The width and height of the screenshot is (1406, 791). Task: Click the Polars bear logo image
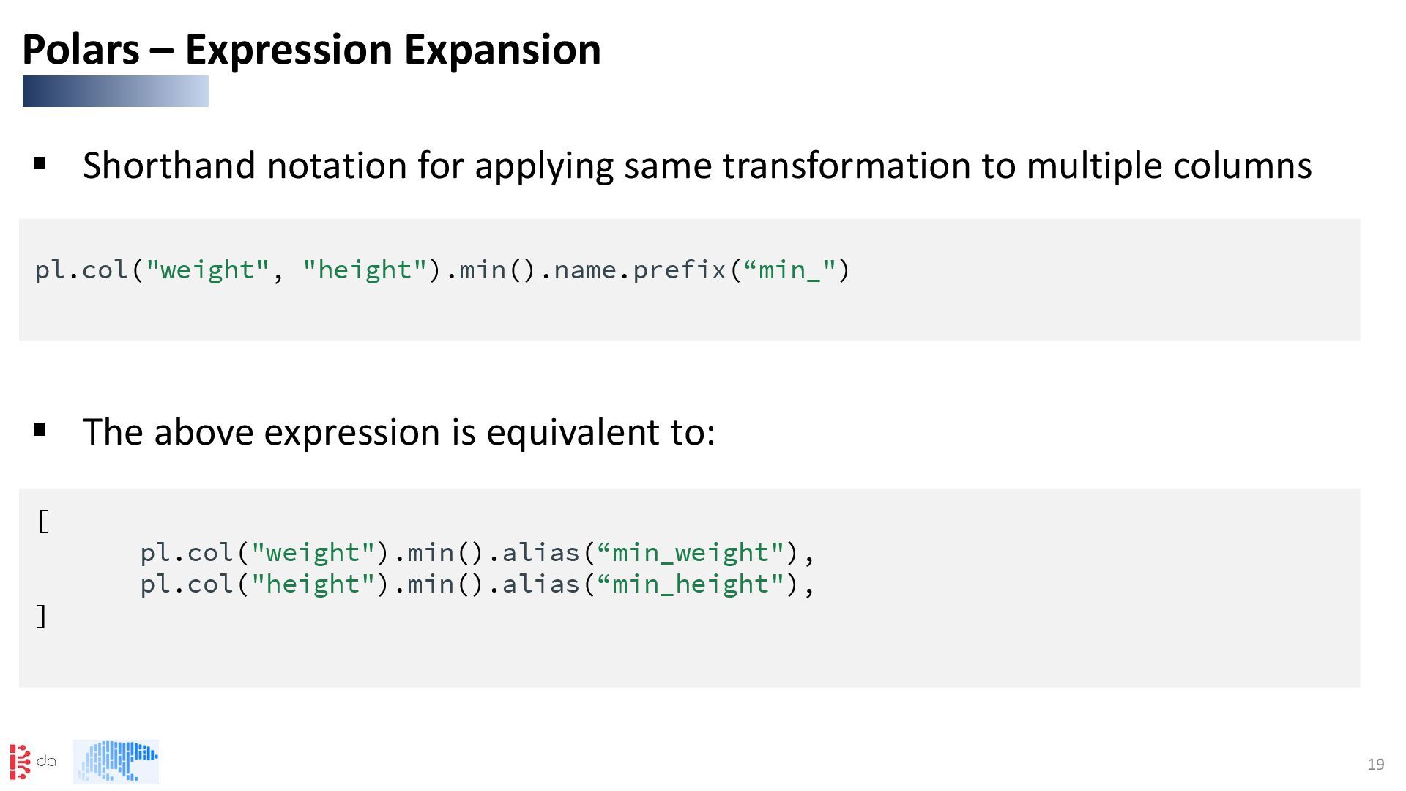(116, 762)
